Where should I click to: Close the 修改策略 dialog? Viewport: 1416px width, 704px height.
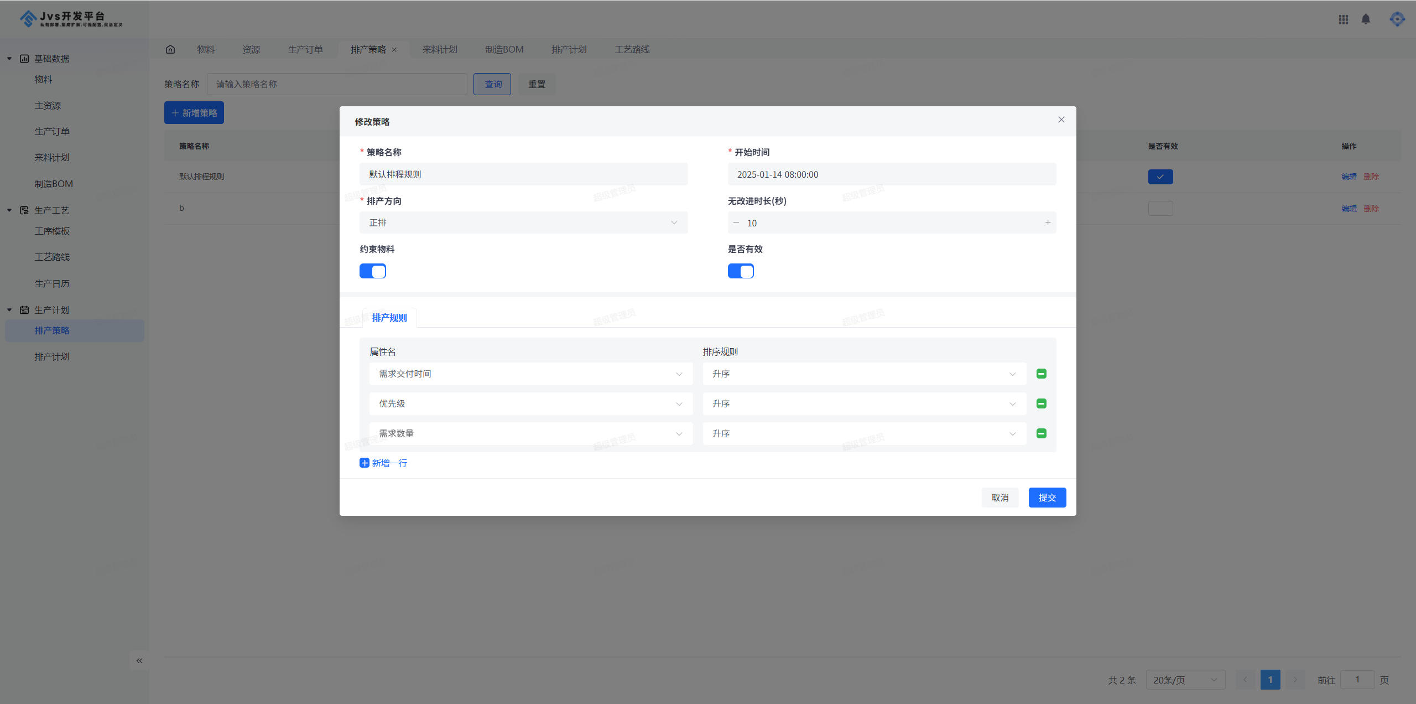coord(1061,120)
